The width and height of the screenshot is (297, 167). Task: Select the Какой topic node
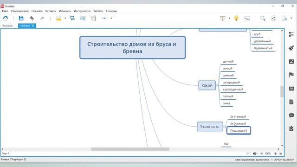[x=207, y=85]
